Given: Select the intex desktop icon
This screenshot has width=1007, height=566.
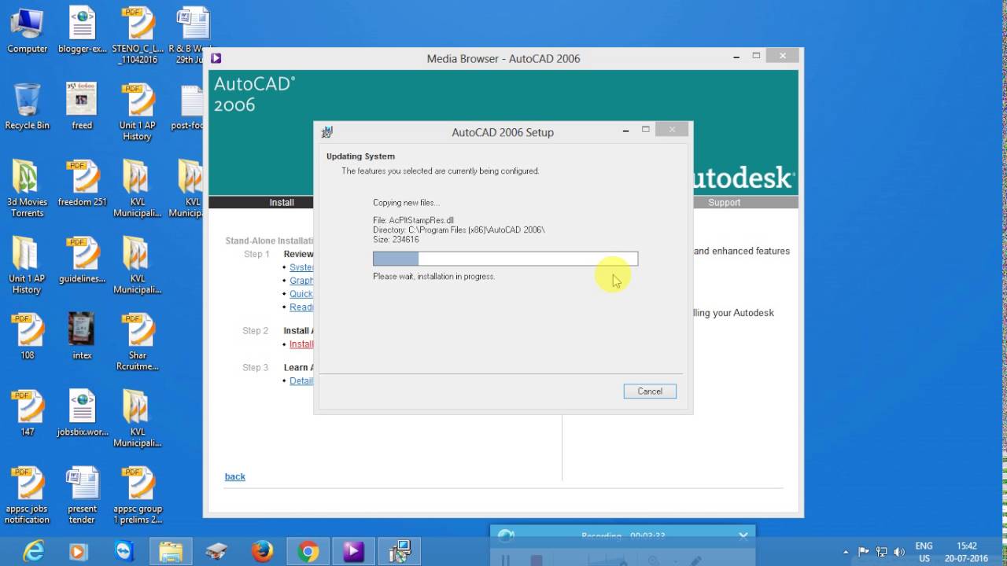Looking at the screenshot, I should [82, 336].
